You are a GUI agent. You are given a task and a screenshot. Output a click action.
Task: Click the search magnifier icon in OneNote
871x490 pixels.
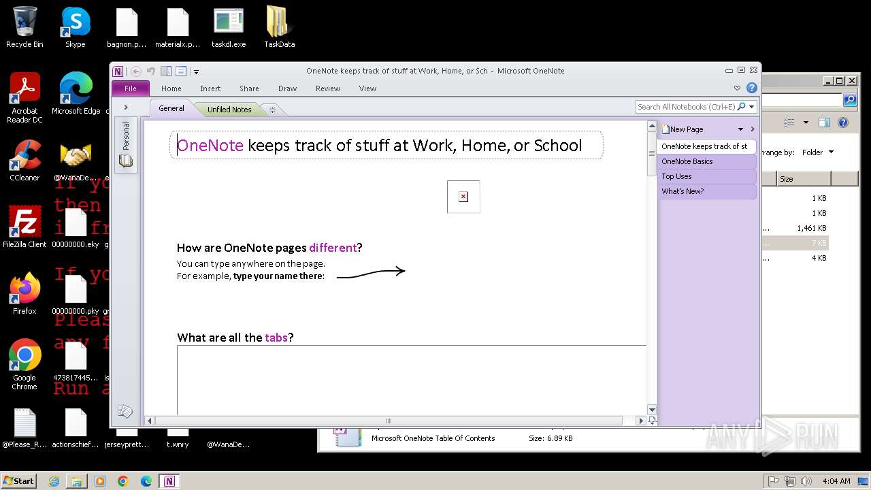click(x=742, y=107)
